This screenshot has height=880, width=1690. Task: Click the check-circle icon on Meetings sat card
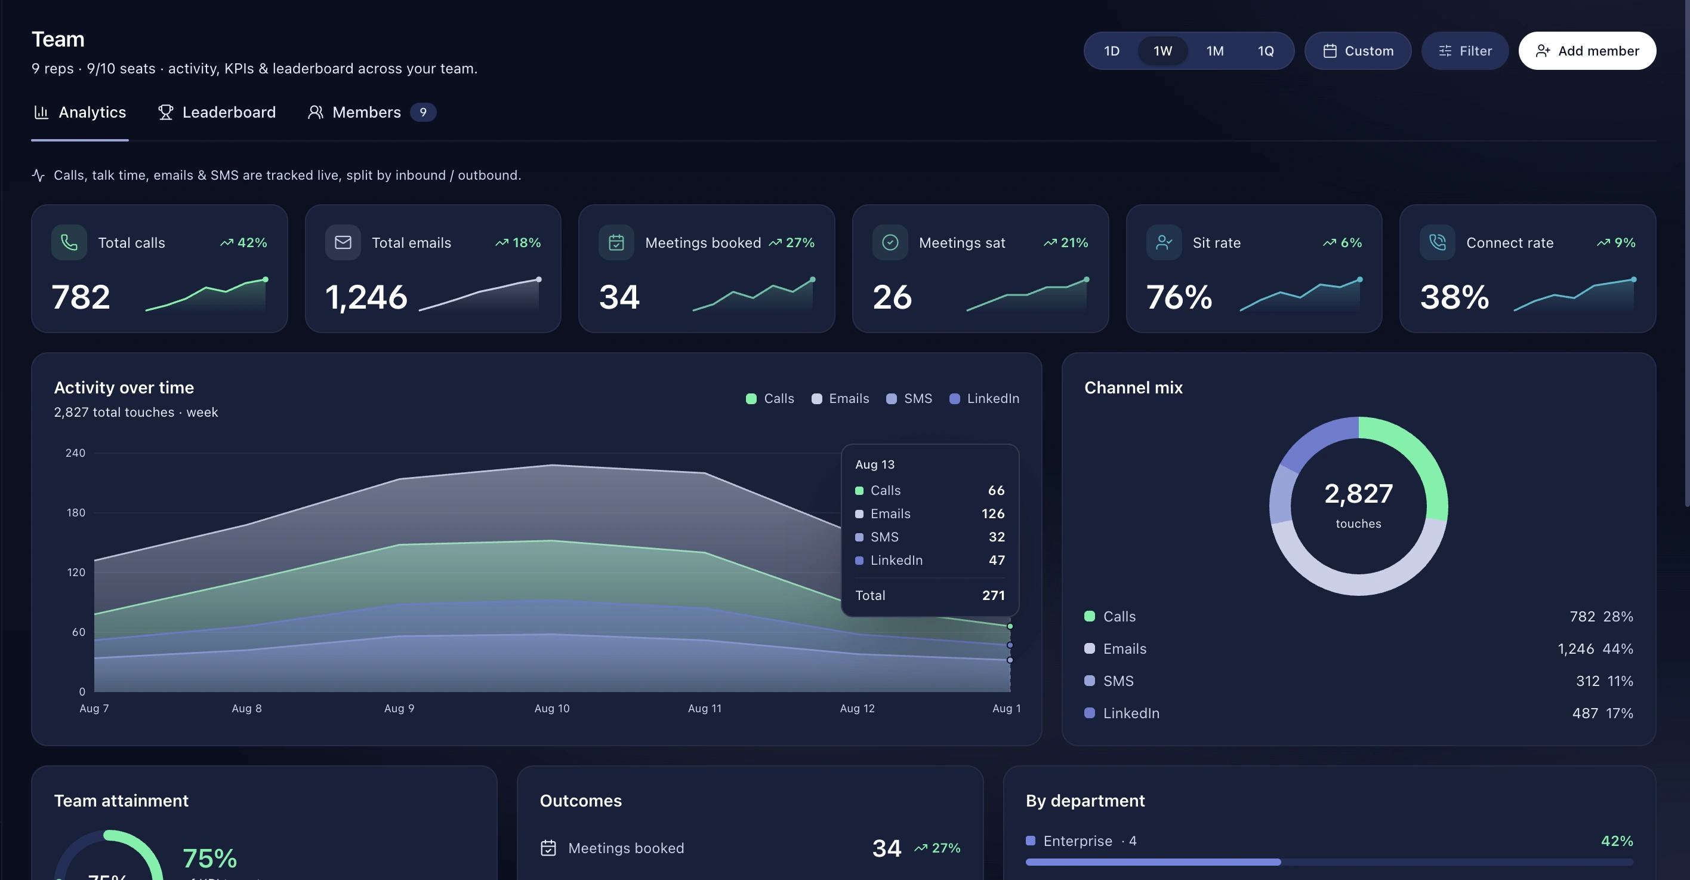(890, 242)
